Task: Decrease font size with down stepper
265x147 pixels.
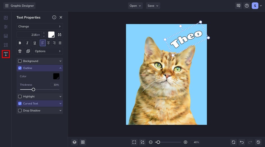Action: 44,36
